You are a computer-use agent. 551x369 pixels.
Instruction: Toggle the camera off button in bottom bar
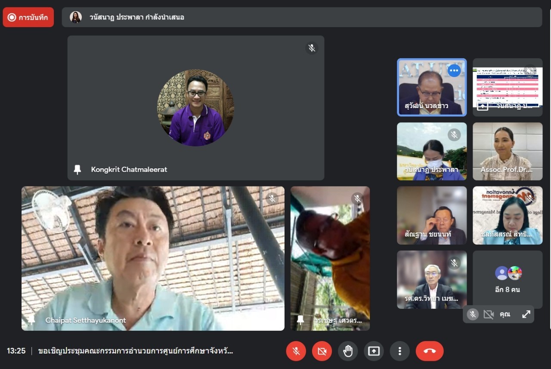(x=322, y=351)
